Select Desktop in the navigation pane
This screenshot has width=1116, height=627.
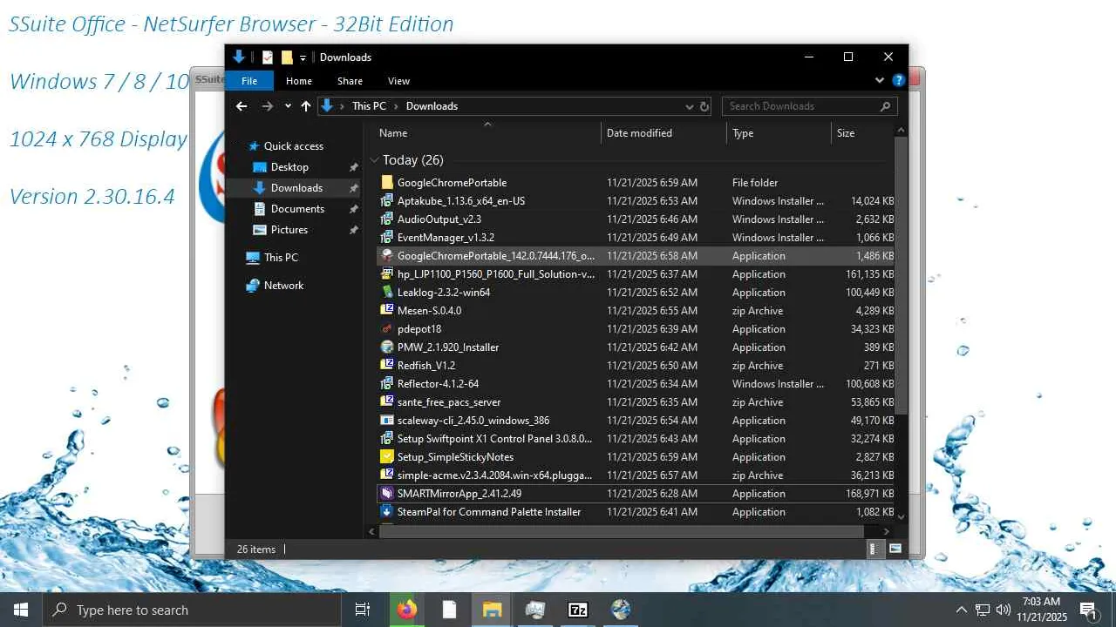click(289, 167)
